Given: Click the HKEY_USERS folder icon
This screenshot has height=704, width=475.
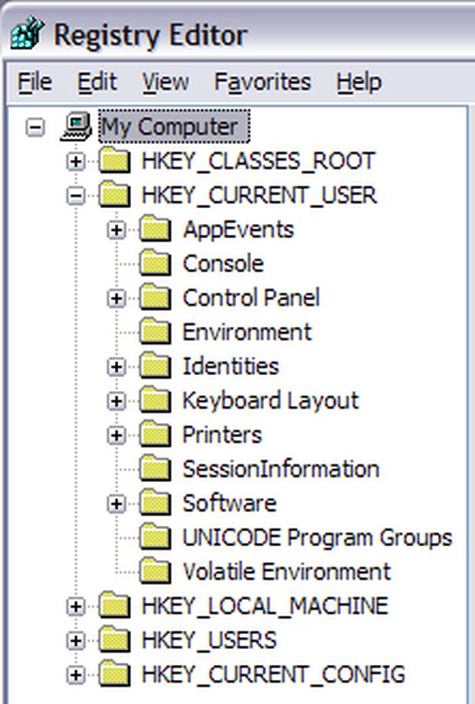Looking at the screenshot, I should (115, 640).
